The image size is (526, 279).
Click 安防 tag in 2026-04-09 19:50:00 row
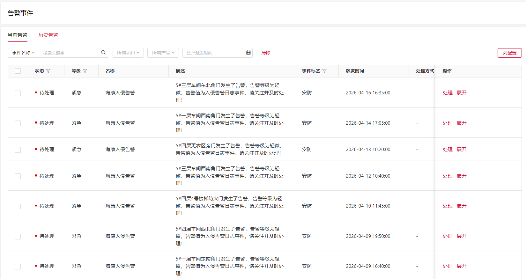tap(307, 236)
